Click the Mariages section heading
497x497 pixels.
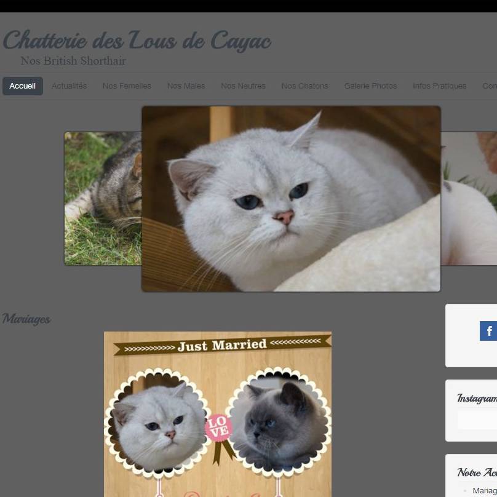click(26, 319)
